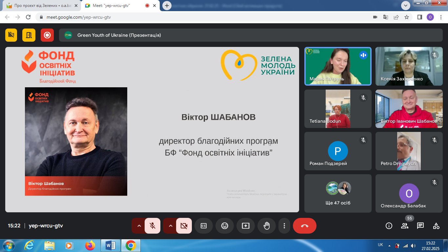The width and height of the screenshot is (448, 252).
Task: Switch to Word window in taskbar
Action: coord(110,245)
